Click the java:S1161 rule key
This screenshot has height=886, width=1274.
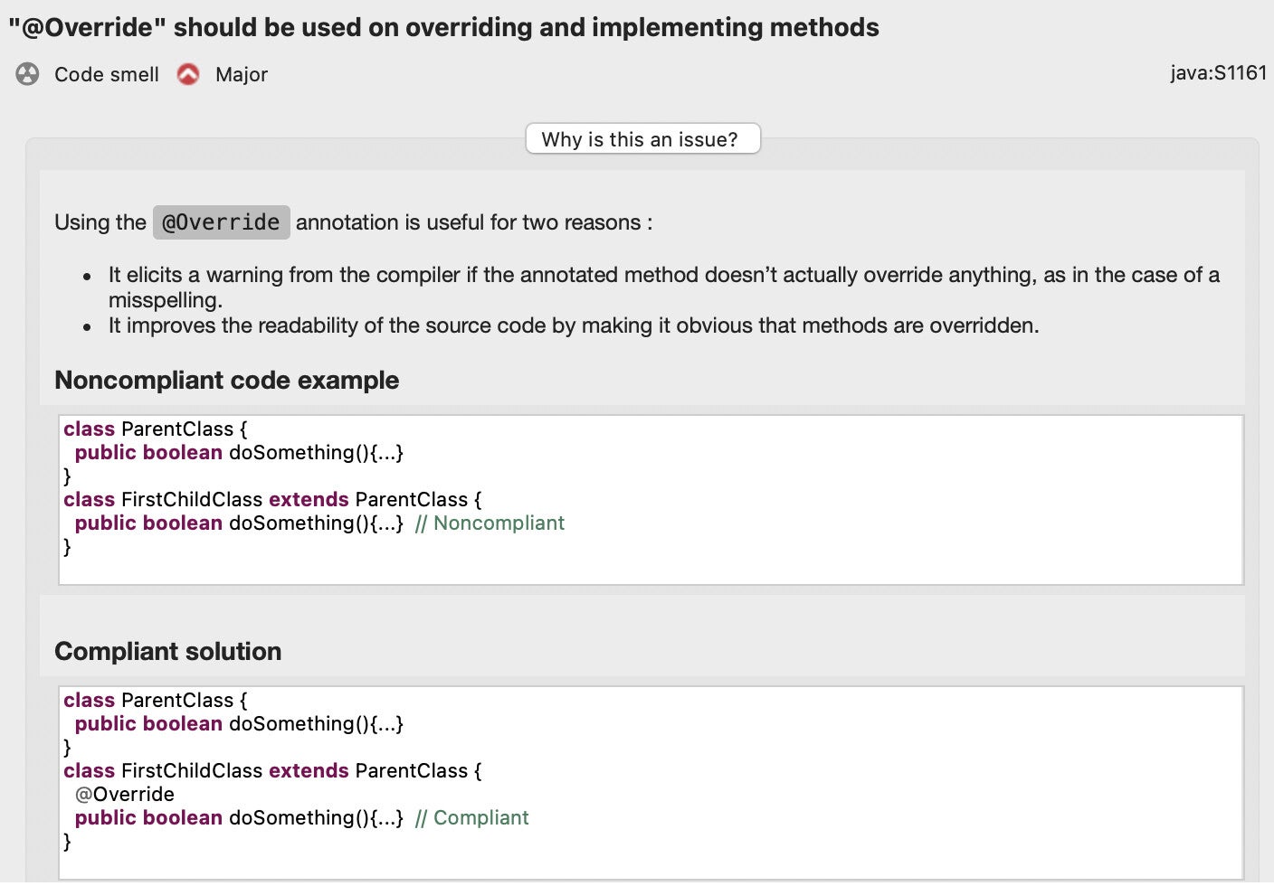1218,72
